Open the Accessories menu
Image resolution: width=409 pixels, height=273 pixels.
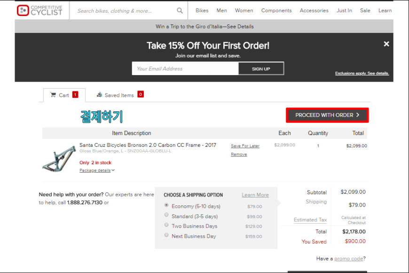pos(314,11)
